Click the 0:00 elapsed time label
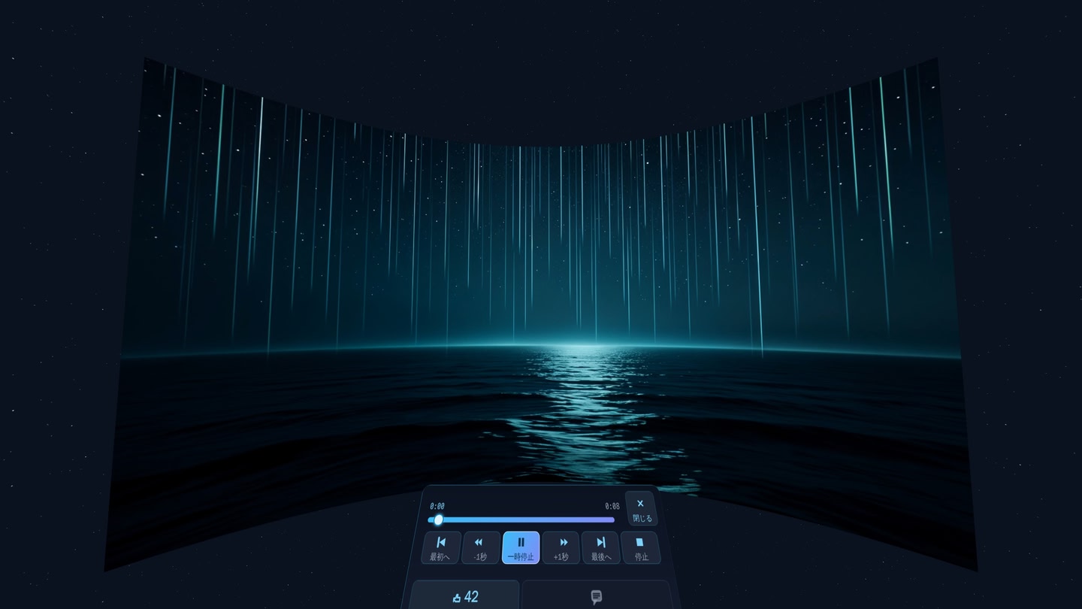Image resolution: width=1082 pixels, height=609 pixels. click(437, 506)
